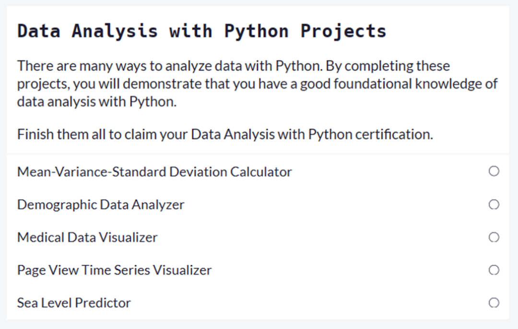Click the Medical Data Visualizer completion circle

(x=494, y=237)
